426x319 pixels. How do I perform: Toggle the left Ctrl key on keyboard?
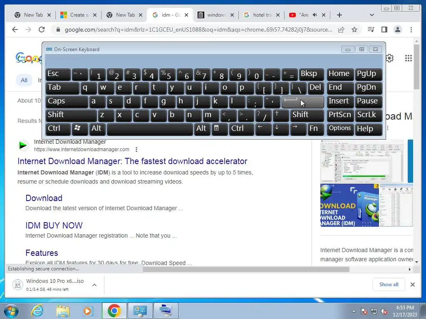pyautogui.click(x=58, y=129)
